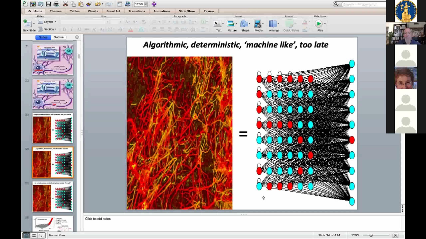Click the Media Browser icon
The width and height of the screenshot is (426, 239).
127,4
